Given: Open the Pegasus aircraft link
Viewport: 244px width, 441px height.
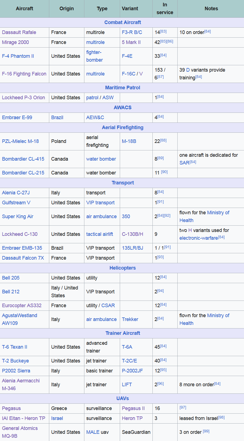Looking at the screenshot, I should coord(11,408).
